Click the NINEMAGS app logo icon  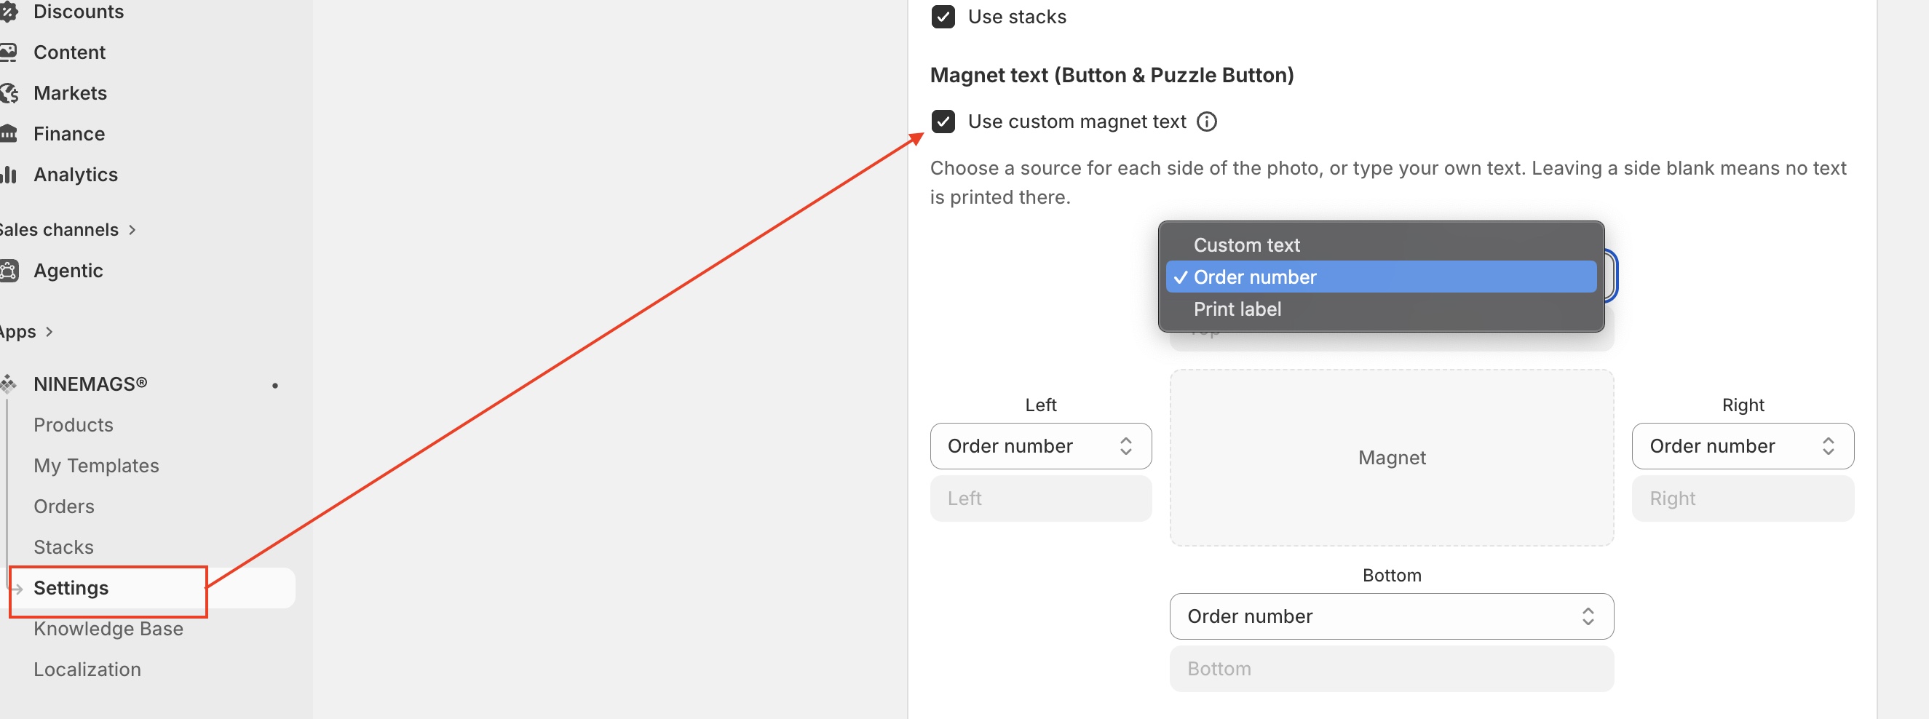pos(8,384)
